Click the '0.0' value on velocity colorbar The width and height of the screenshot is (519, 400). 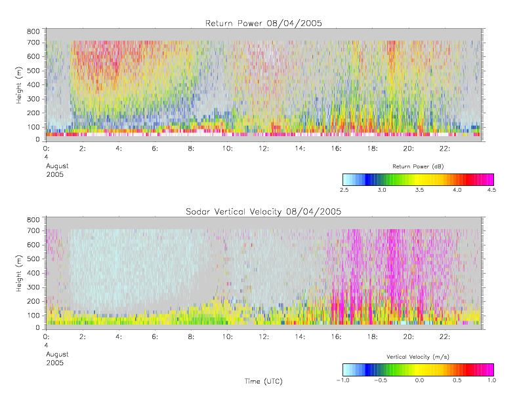[x=419, y=380]
